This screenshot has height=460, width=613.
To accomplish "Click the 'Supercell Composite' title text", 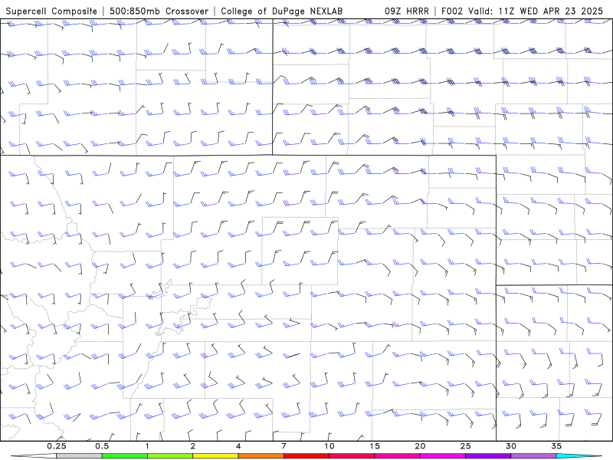I will coord(51,11).
